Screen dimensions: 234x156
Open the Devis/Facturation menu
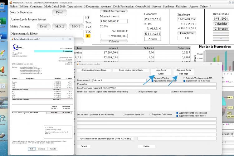123,7
